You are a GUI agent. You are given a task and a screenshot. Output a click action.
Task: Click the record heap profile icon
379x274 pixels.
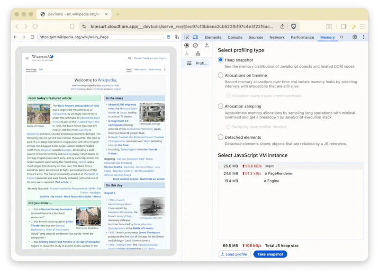(187, 45)
